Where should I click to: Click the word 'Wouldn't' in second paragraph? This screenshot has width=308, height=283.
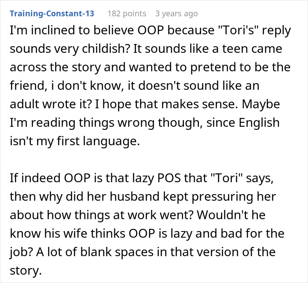(222, 215)
